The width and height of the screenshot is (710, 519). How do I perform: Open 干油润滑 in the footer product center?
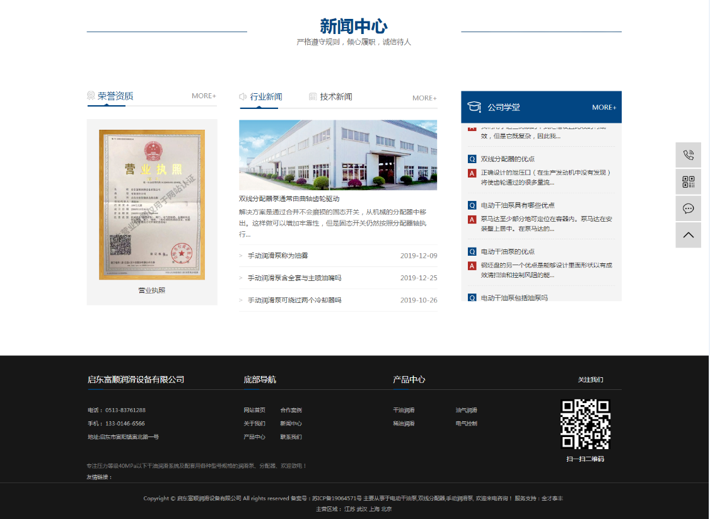point(404,410)
